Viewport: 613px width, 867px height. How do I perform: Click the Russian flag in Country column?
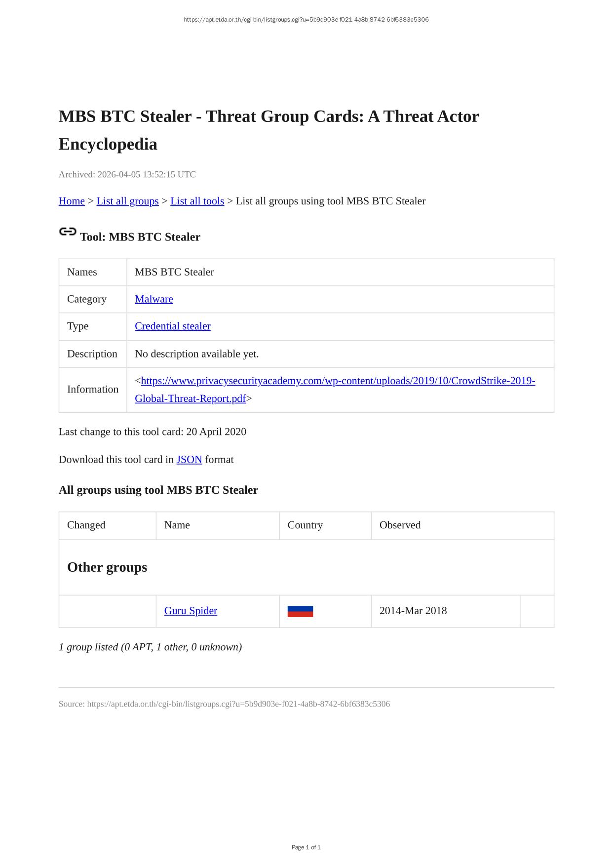[x=300, y=611]
